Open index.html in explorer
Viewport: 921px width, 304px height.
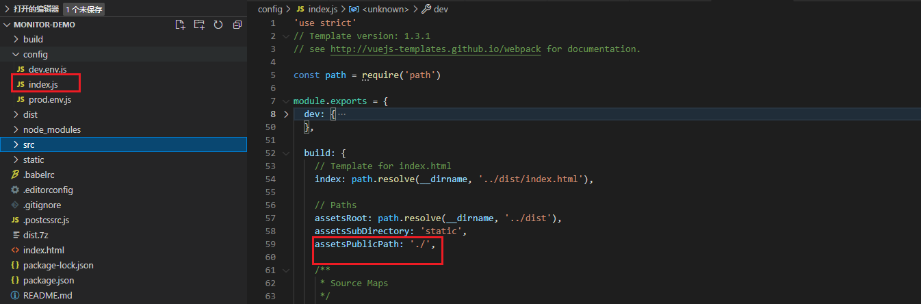click(44, 251)
